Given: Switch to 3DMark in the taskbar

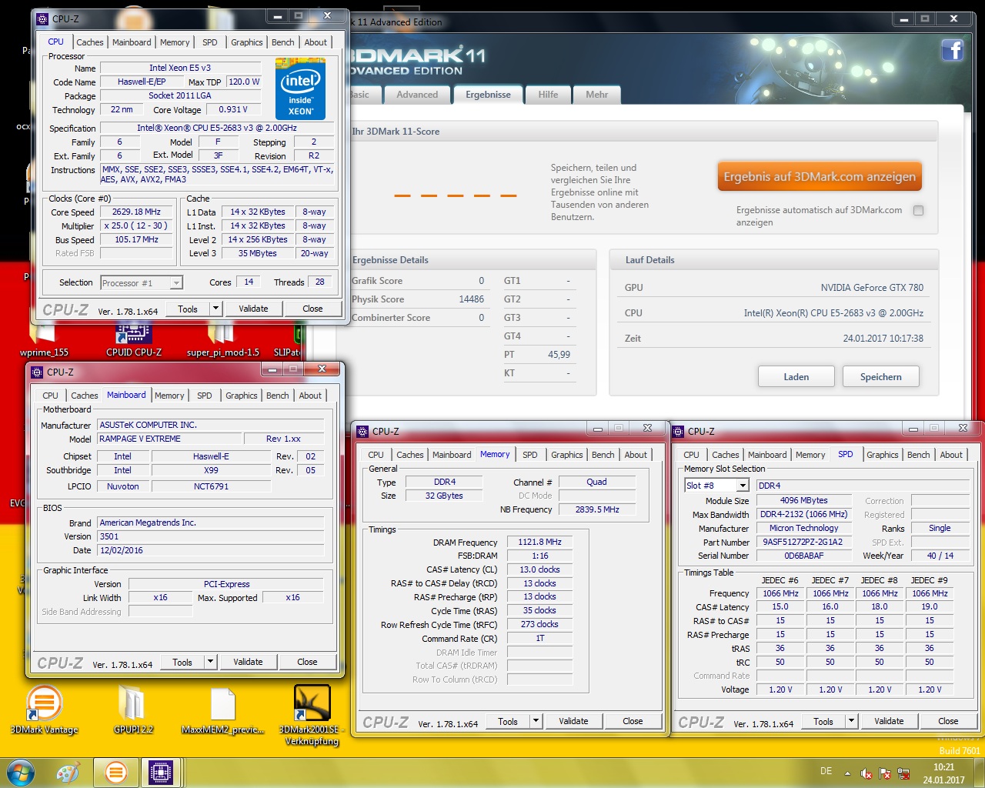Looking at the screenshot, I should [x=115, y=773].
